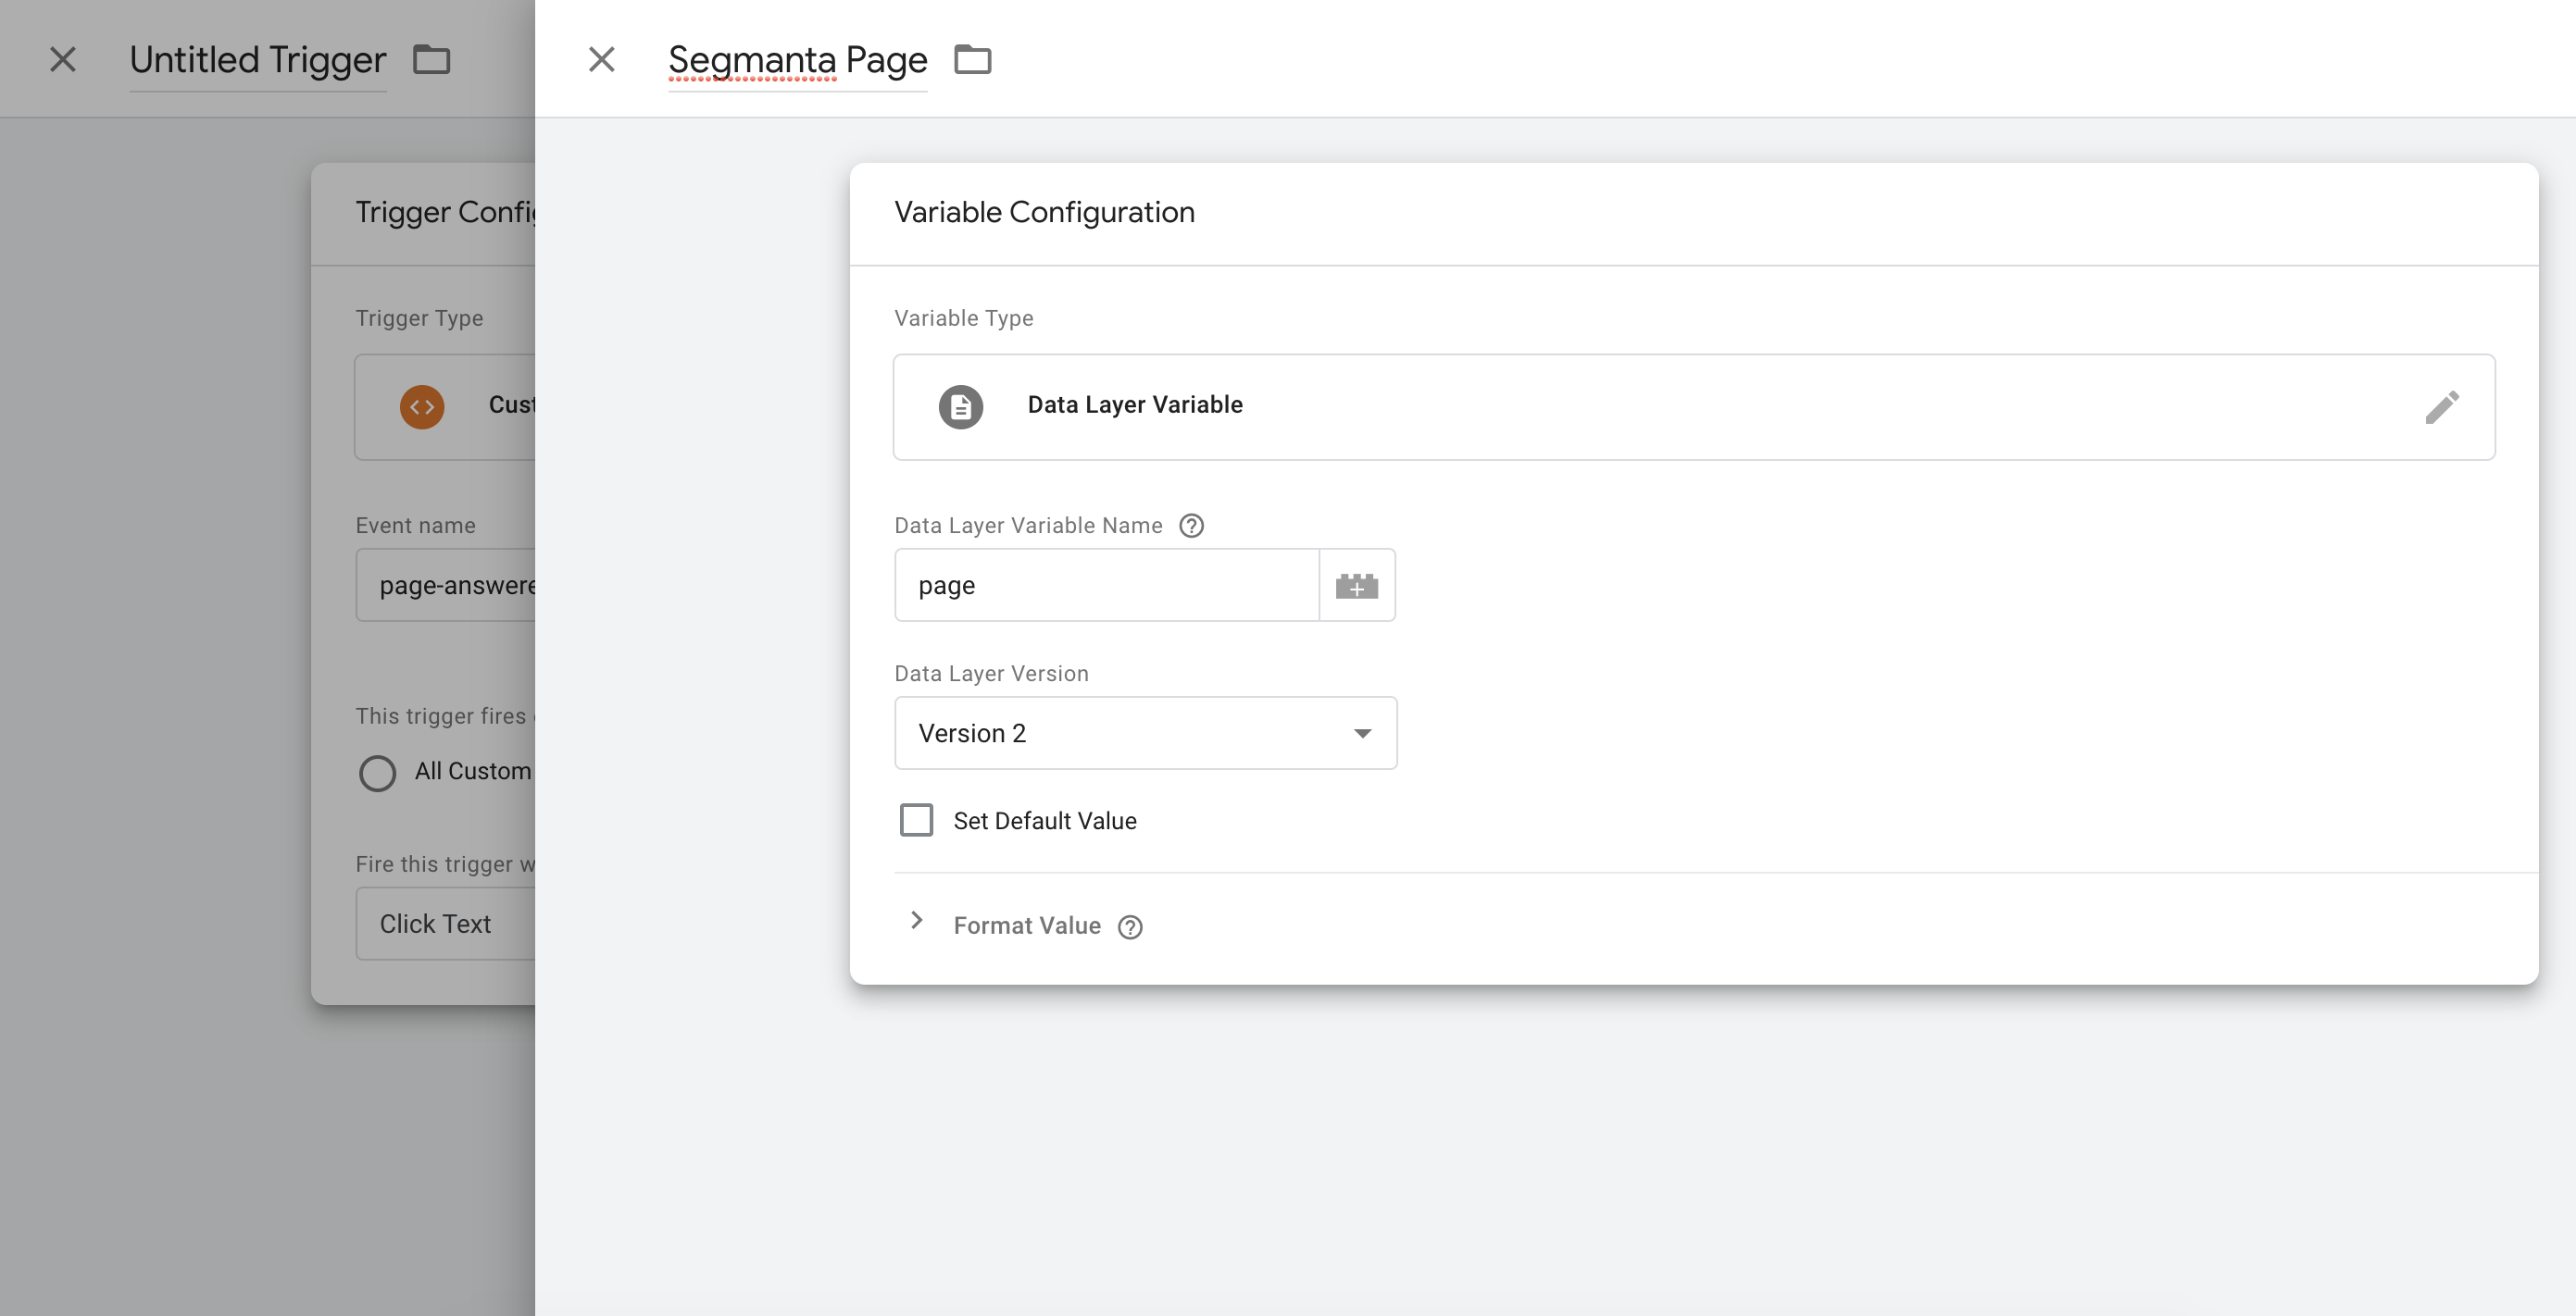The image size is (2576, 1316).
Task: Edit the Segmanta Page variable title
Action: click(797, 61)
